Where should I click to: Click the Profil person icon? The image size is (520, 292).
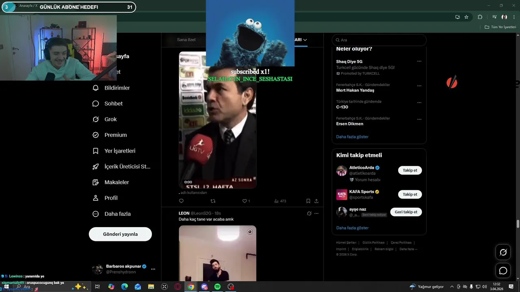tap(95, 198)
